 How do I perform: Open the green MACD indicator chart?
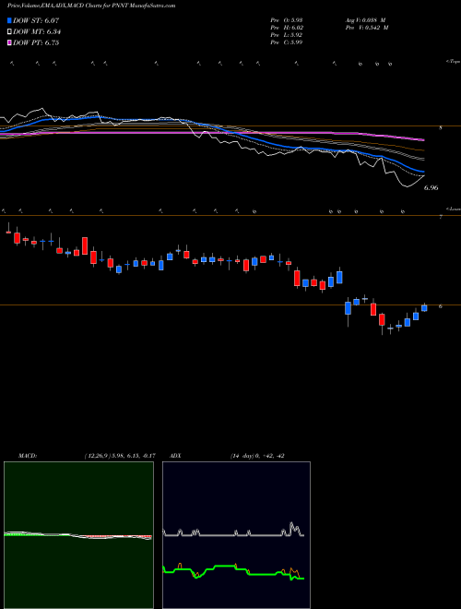click(78, 535)
